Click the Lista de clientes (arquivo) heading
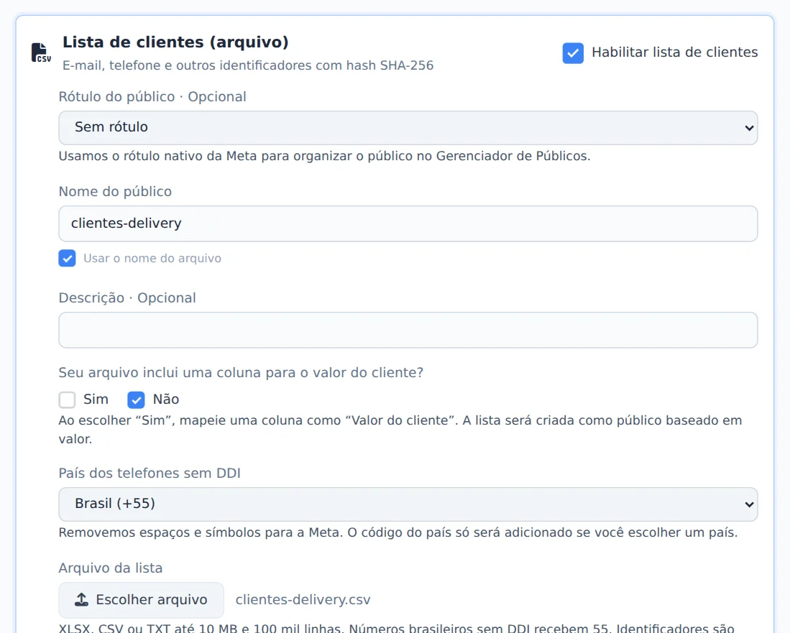The height and width of the screenshot is (633, 790). pyautogui.click(x=175, y=42)
